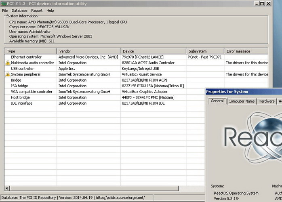Minimize the PCI-Z window
Image resolution: width=282 pixels, height=202 pixels.
(x=257, y=4)
